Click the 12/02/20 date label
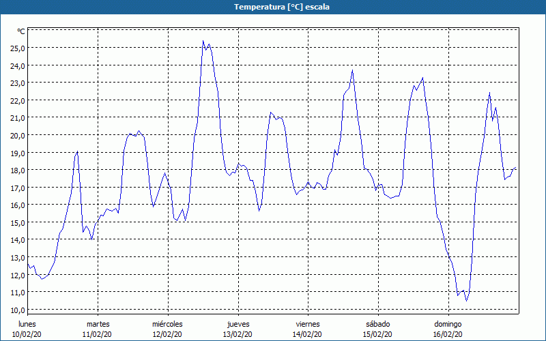Viewport: 546px width, 341px height. point(167,334)
